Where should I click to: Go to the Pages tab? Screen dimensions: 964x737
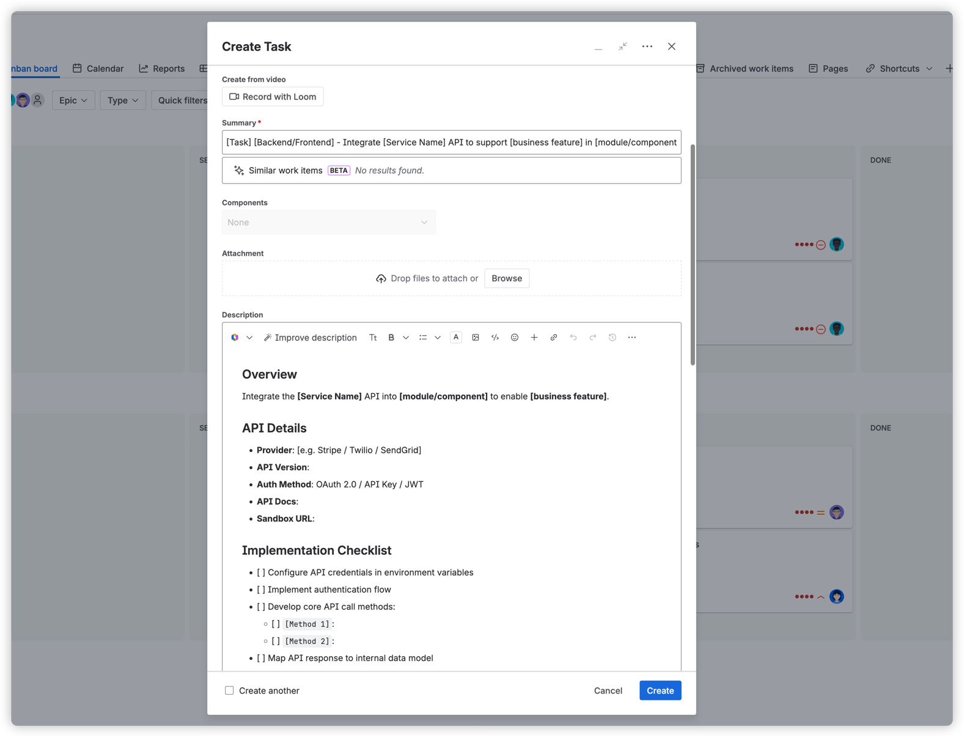pos(828,69)
